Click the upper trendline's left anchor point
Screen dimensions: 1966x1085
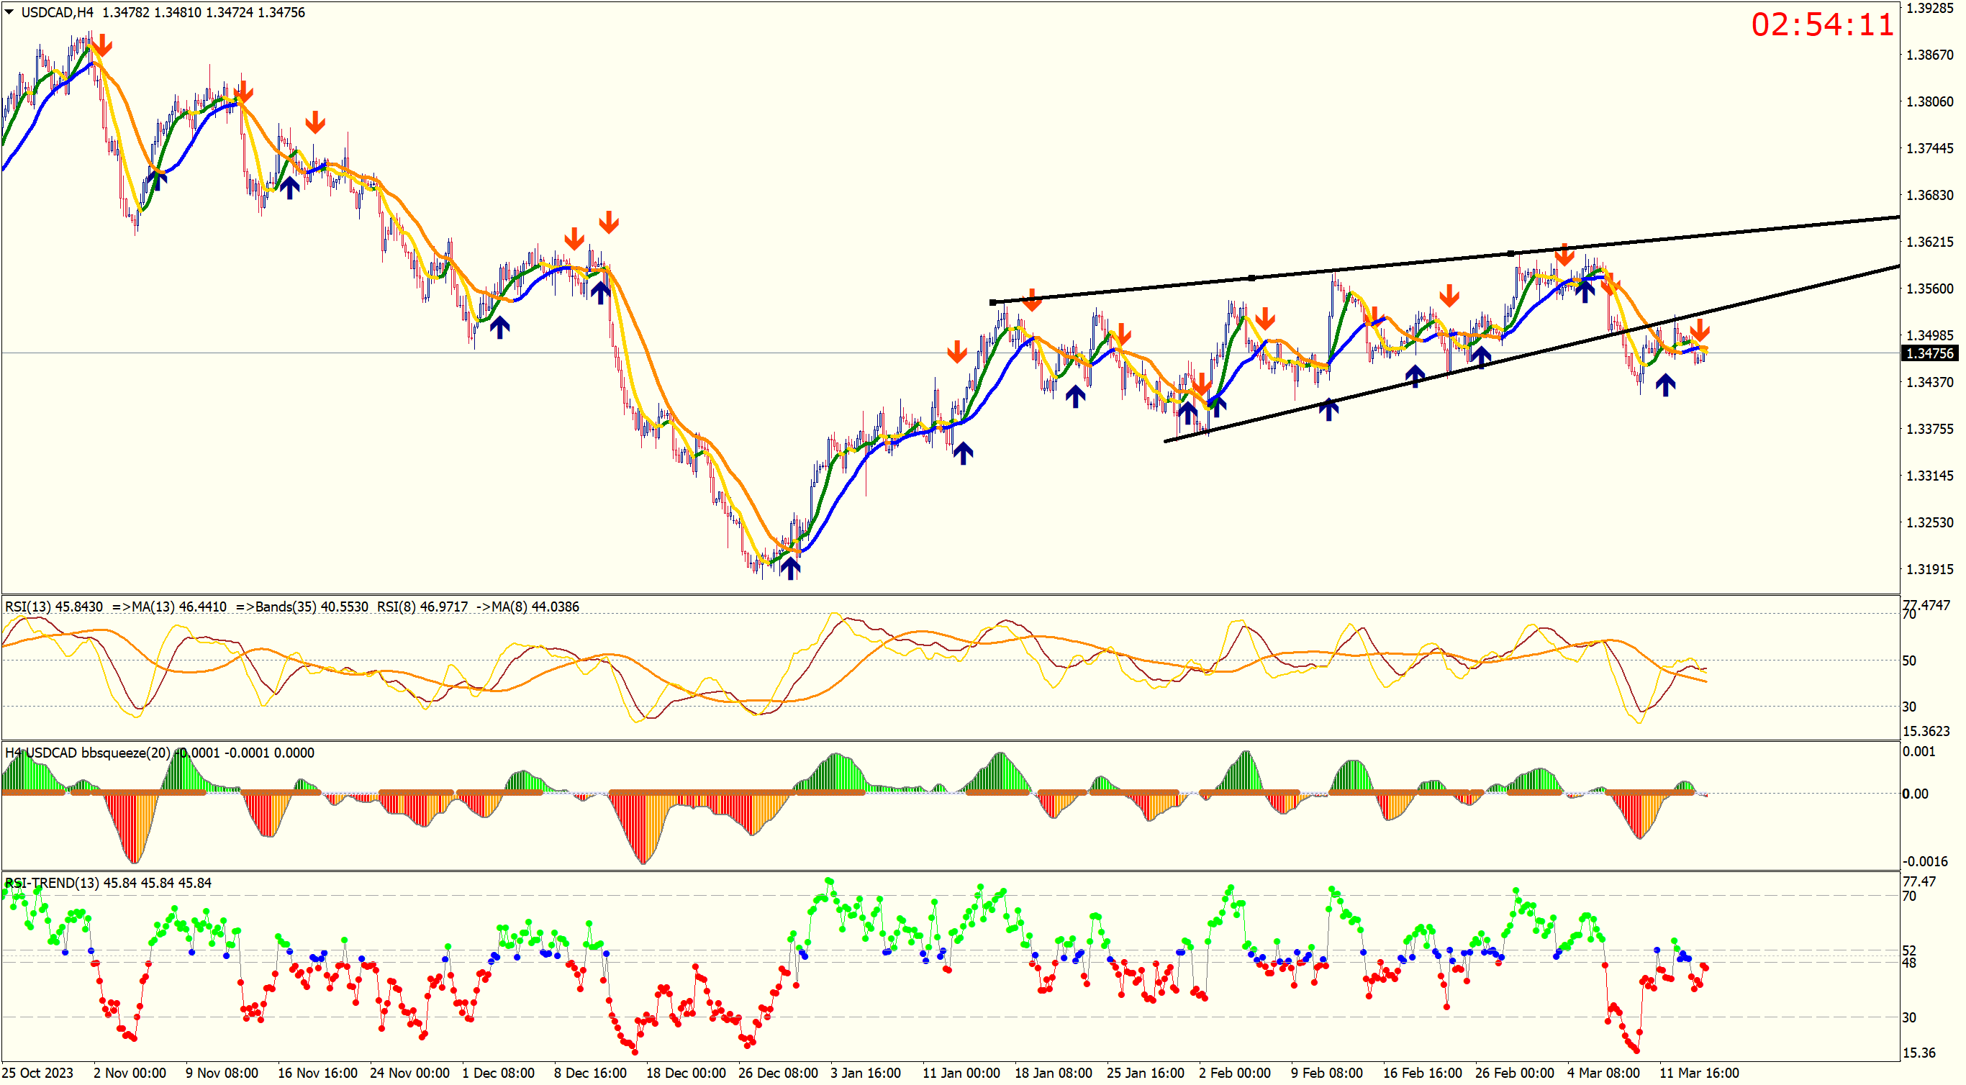pyautogui.click(x=992, y=302)
